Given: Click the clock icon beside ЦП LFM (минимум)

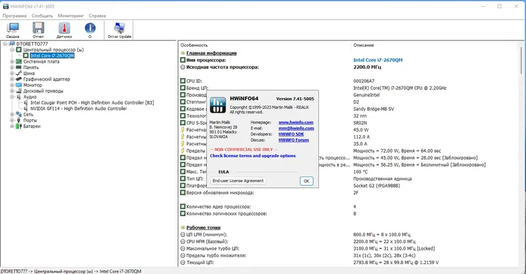Looking at the screenshot, I should [x=183, y=235].
